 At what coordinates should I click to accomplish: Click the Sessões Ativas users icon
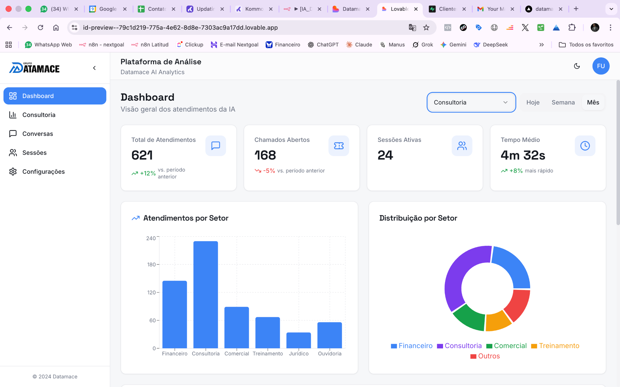[x=462, y=146]
